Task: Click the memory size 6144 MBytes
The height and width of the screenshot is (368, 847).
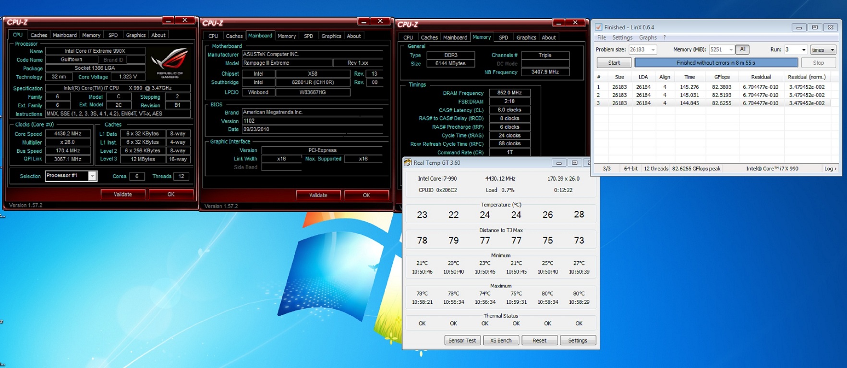Action: click(450, 63)
